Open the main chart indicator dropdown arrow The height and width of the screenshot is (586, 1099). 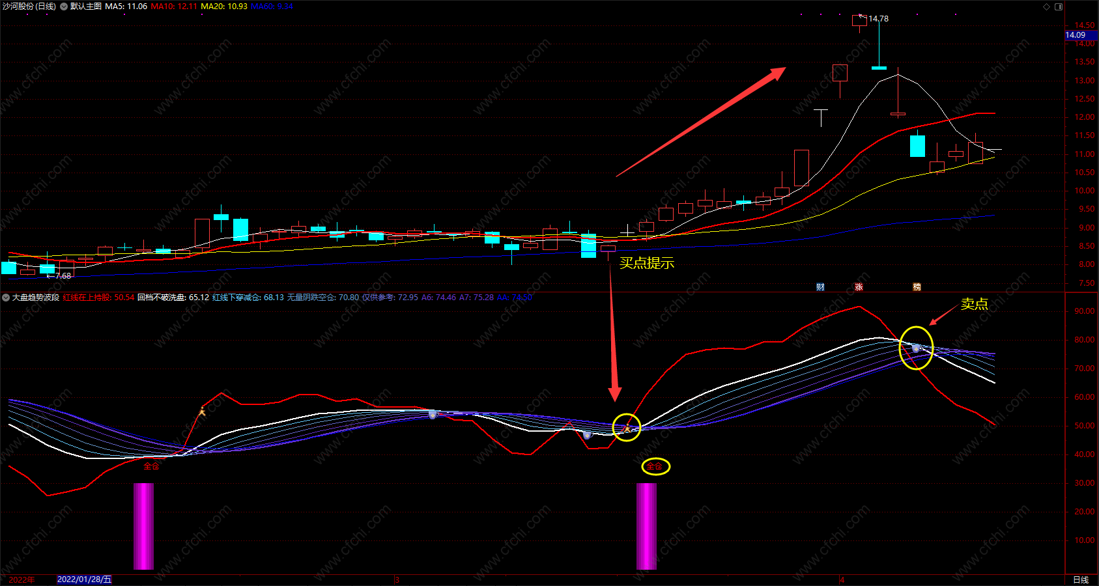(64, 7)
